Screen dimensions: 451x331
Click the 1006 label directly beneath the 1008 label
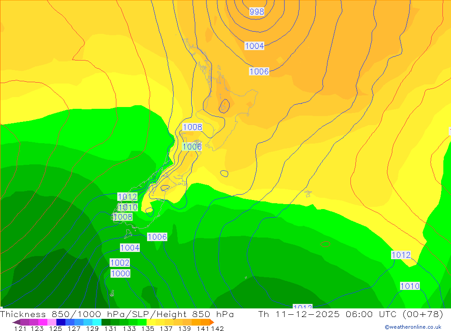pyautogui.click(x=192, y=147)
